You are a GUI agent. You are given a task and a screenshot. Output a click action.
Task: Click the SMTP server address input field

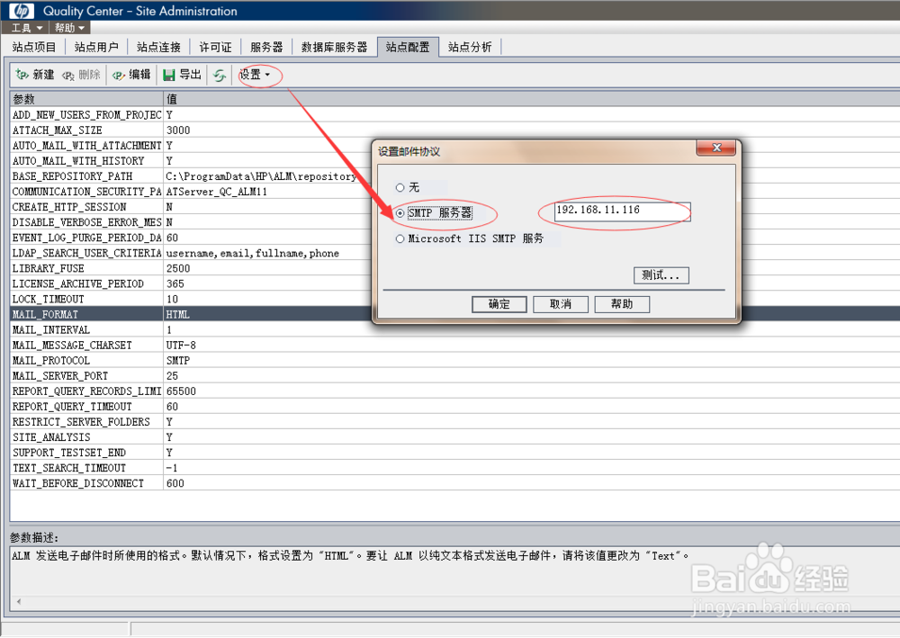tap(622, 211)
